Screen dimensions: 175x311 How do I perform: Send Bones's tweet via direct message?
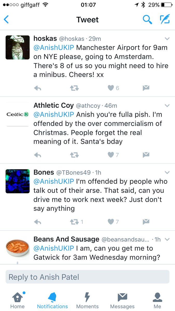coord(146,222)
